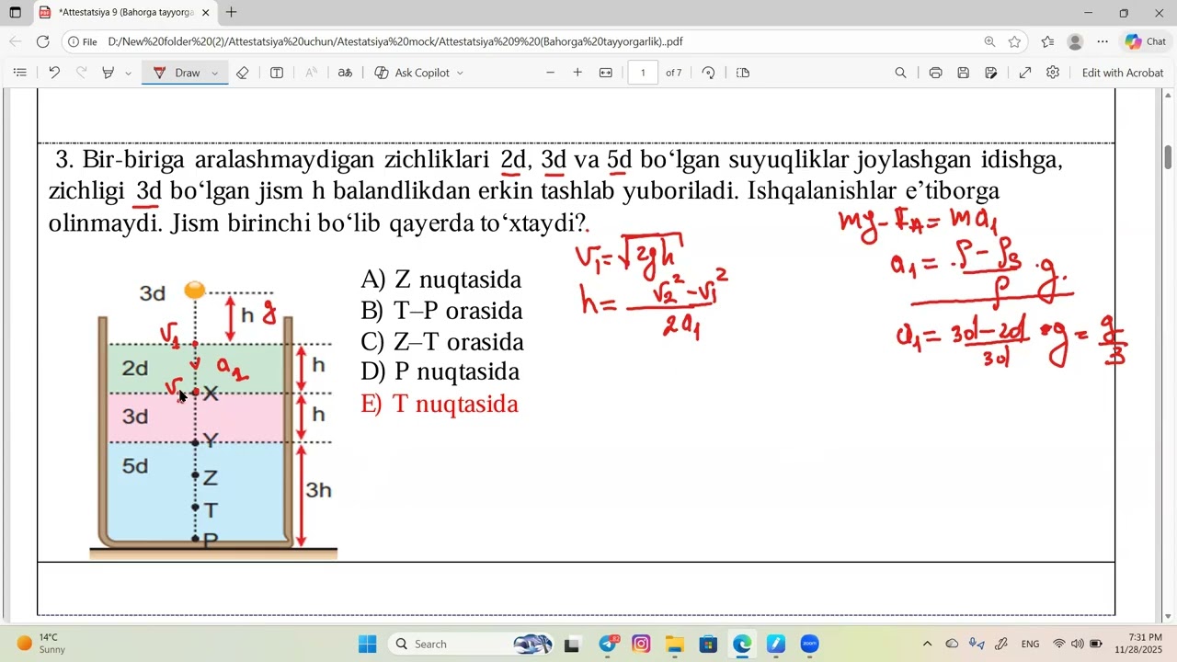
Task: Save the PDF file
Action: click(x=964, y=73)
